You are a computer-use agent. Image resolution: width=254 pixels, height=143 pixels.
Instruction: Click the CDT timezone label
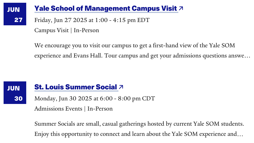coord(148,99)
